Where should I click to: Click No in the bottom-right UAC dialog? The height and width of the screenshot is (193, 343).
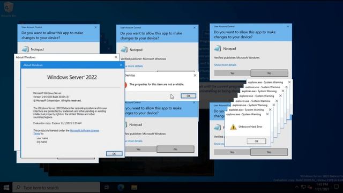269,152
